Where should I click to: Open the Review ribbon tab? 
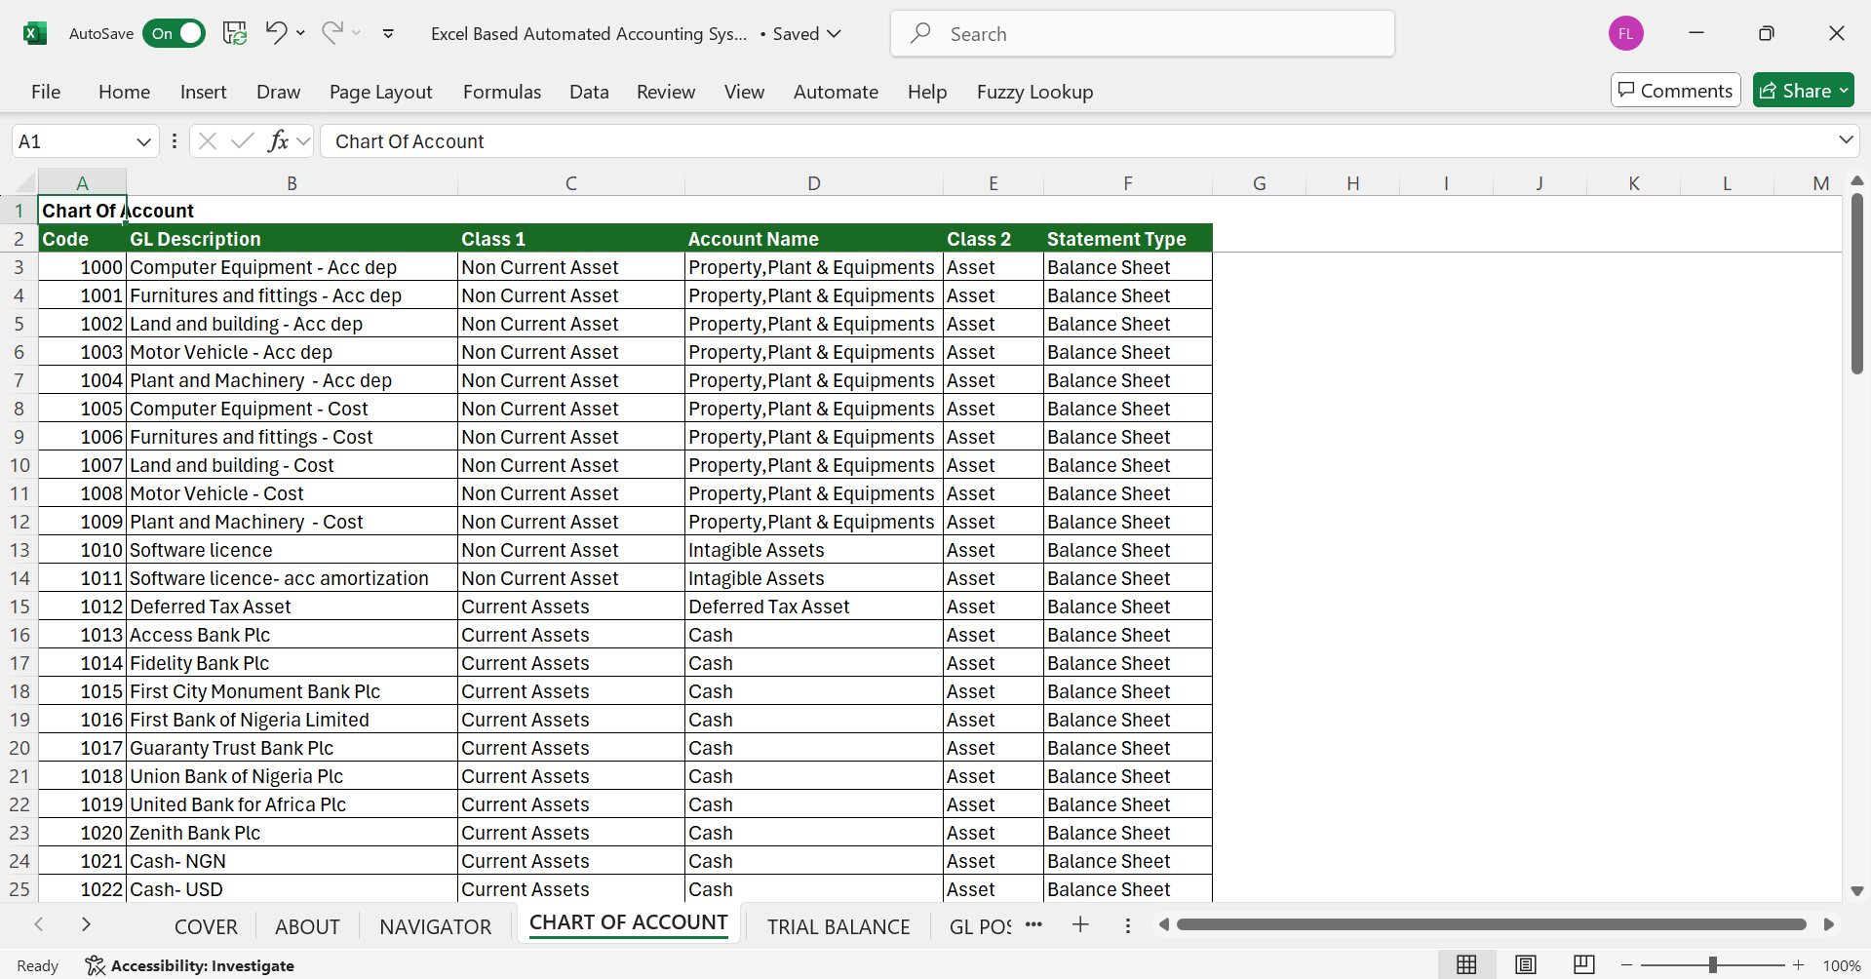[666, 92]
